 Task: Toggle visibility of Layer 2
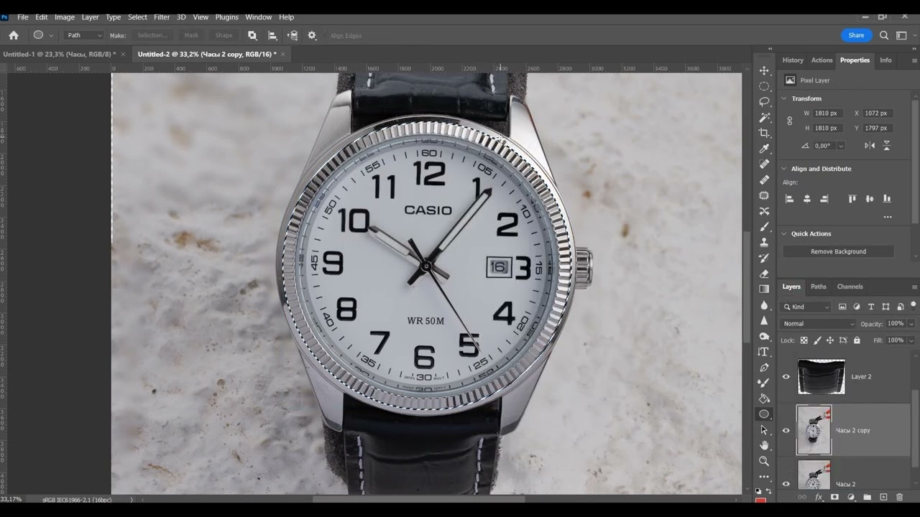coord(786,377)
